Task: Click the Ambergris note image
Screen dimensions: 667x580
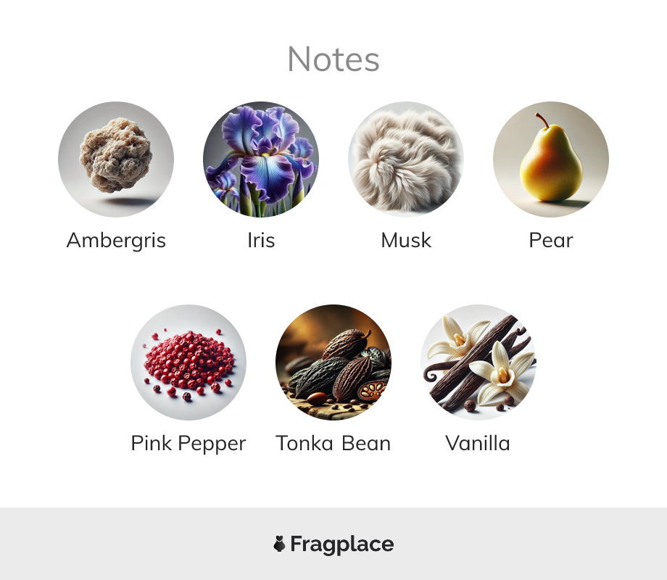Action: pos(116,159)
